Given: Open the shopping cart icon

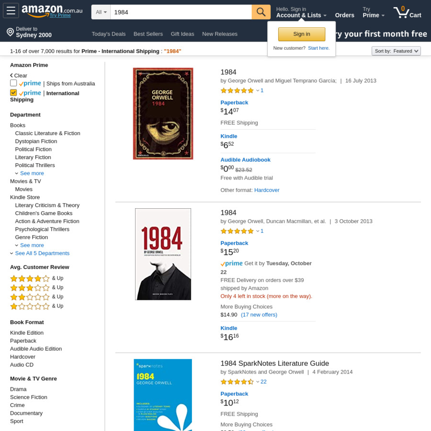Looking at the screenshot, I should point(401,12).
